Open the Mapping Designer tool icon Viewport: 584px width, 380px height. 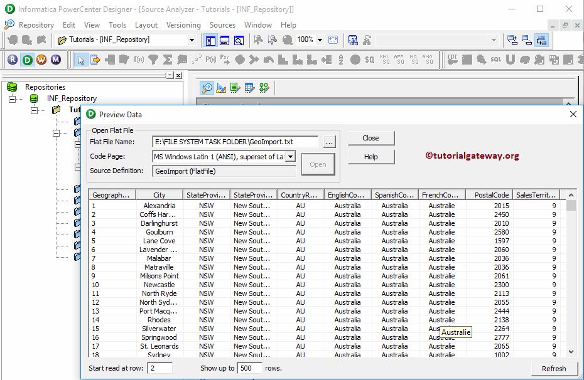264,88
